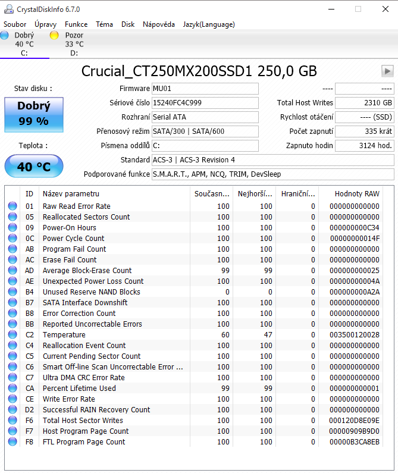This screenshot has height=473, width=398.
Task: Click status circle for Host Program Page Count
Action: 12,431
